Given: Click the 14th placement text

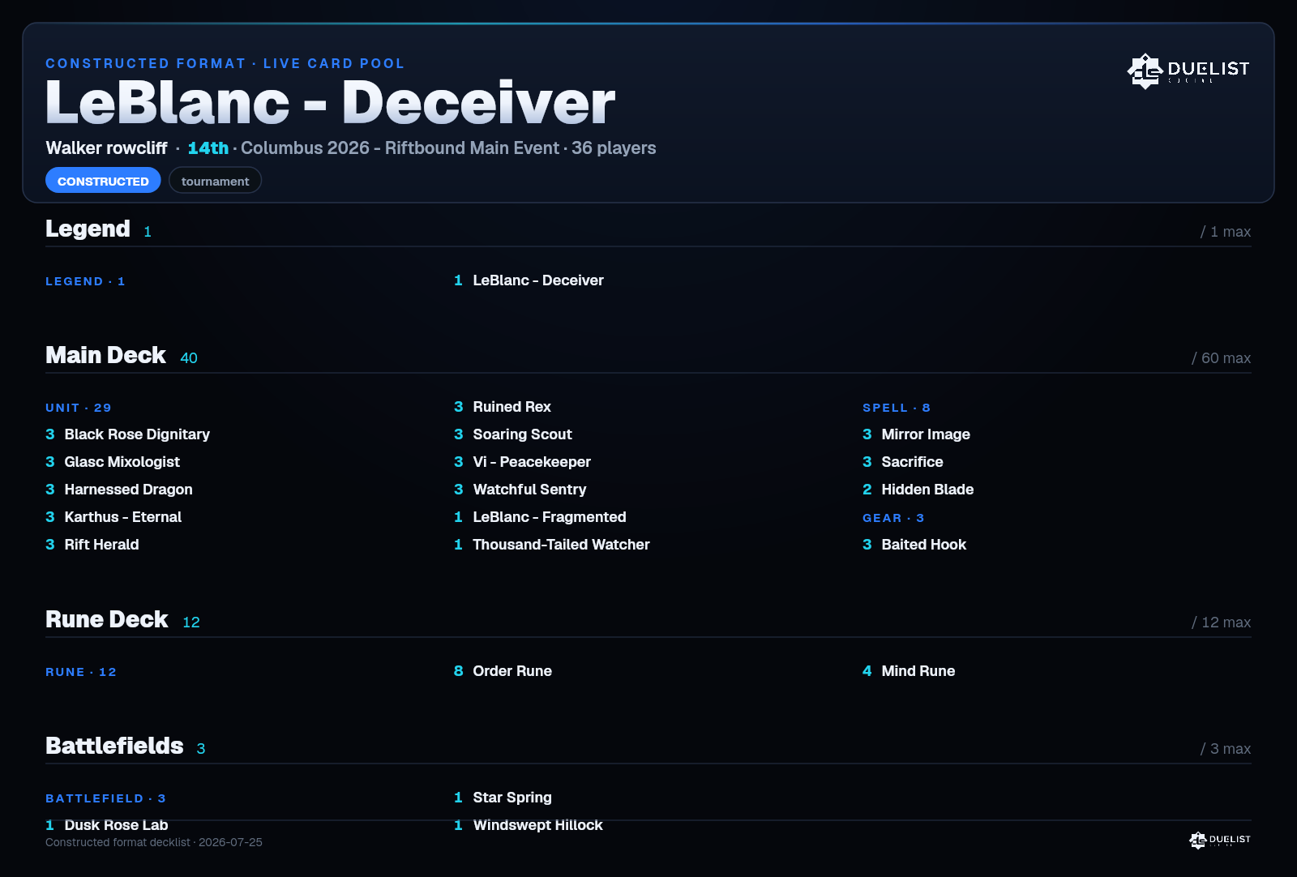Looking at the screenshot, I should (x=208, y=148).
